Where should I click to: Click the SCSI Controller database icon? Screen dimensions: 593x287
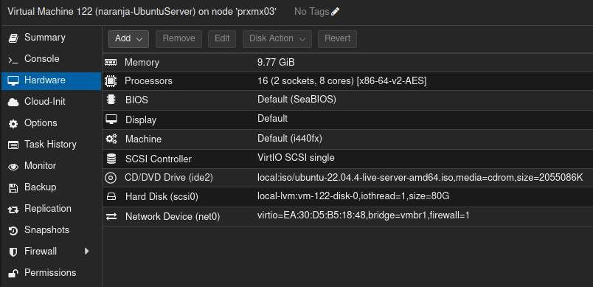[x=111, y=159]
